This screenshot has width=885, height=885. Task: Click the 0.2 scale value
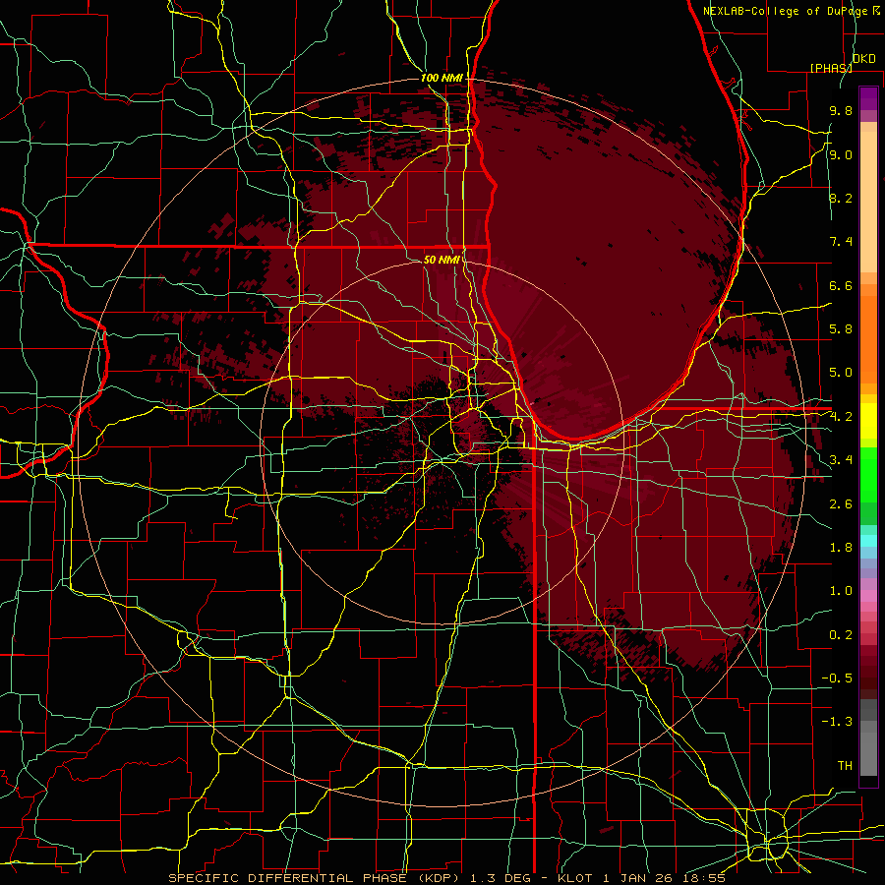(x=841, y=635)
